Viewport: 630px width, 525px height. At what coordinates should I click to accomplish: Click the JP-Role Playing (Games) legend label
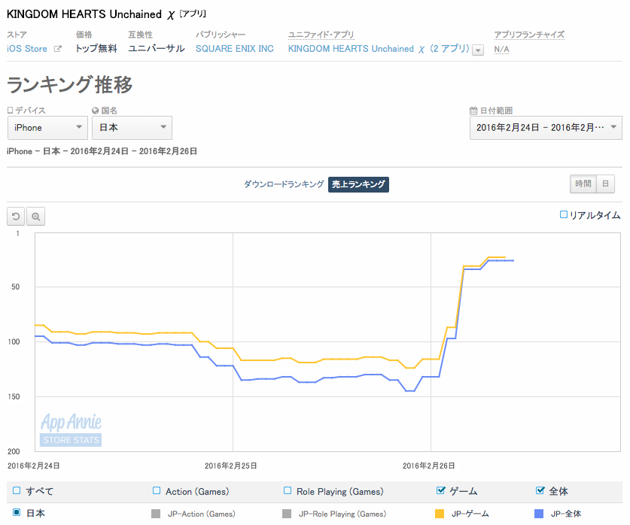click(342, 514)
